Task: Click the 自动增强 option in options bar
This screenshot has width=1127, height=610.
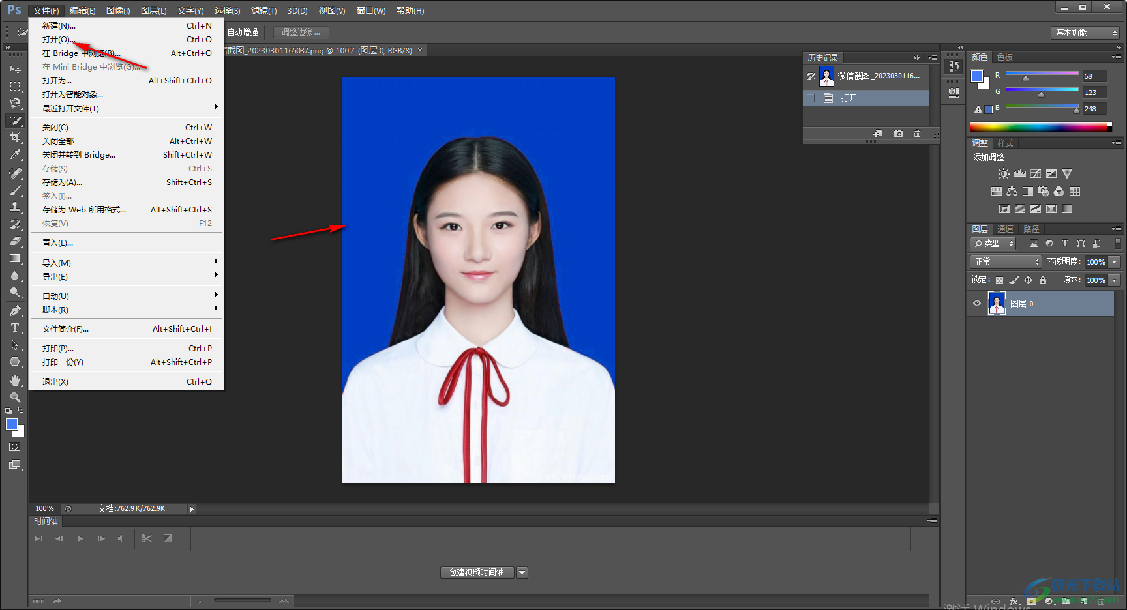Action: point(243,32)
